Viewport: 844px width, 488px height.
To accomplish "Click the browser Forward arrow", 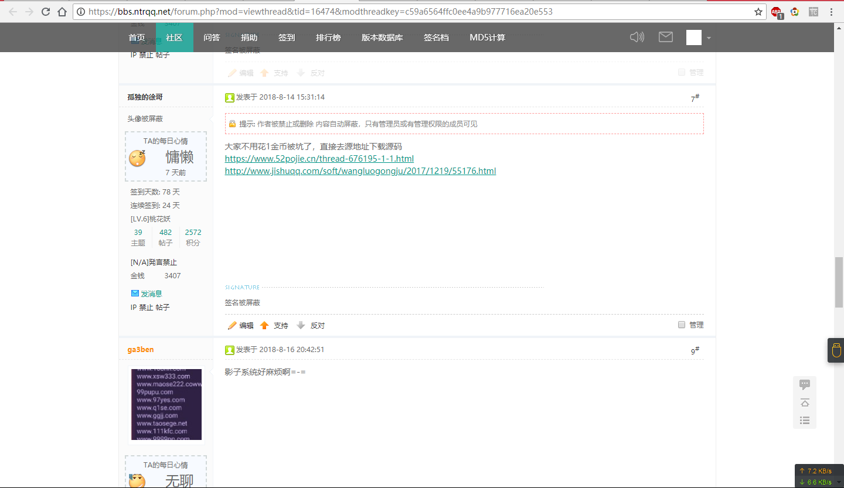I will pos(29,12).
